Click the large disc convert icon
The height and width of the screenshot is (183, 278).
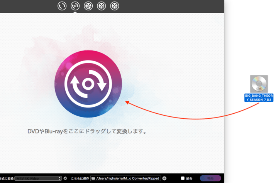[88, 84]
